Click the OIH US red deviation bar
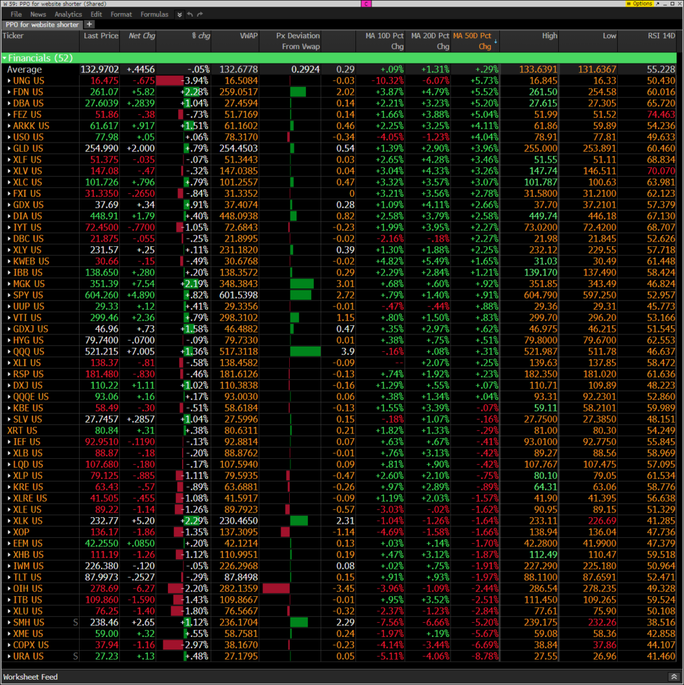This screenshot has height=685, width=684. pos(276,589)
